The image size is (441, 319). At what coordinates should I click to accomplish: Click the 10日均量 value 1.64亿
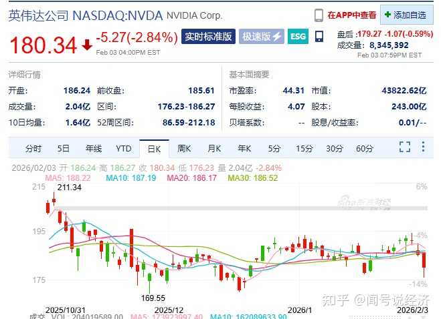pos(78,123)
